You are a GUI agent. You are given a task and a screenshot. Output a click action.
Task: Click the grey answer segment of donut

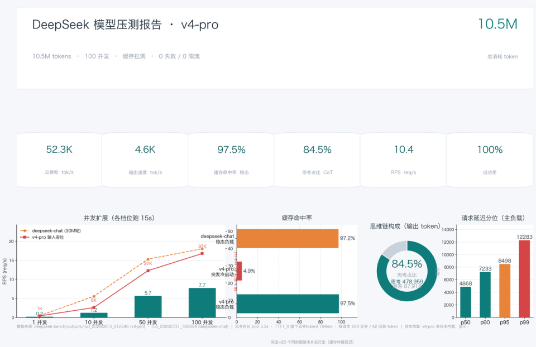click(394, 249)
